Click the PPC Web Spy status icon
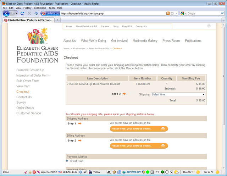This screenshot has height=176, width=227. [131, 172]
